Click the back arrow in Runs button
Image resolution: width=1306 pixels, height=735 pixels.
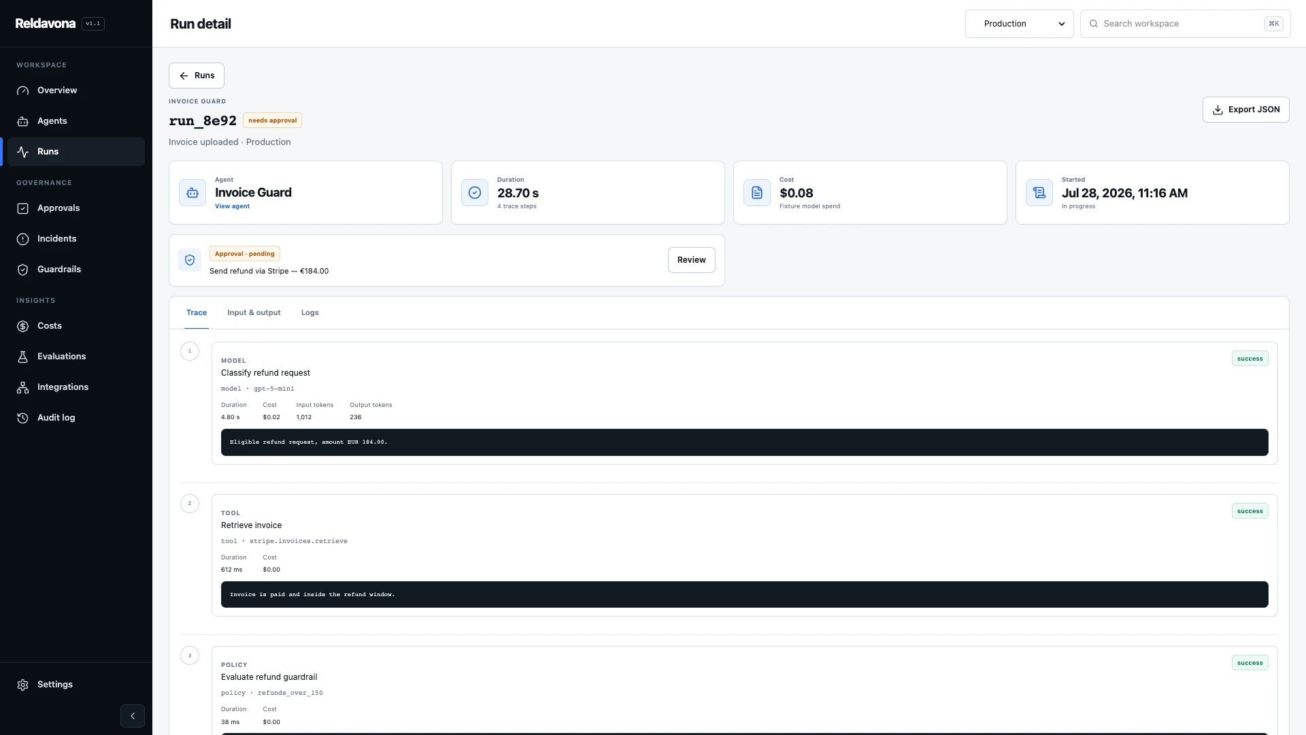coord(184,76)
